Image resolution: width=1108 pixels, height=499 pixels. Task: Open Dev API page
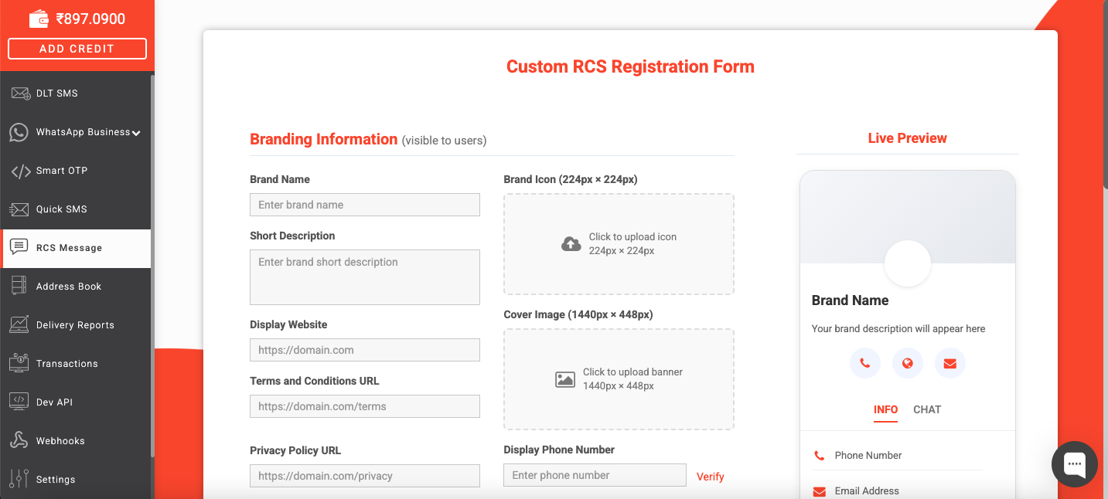[76, 402]
